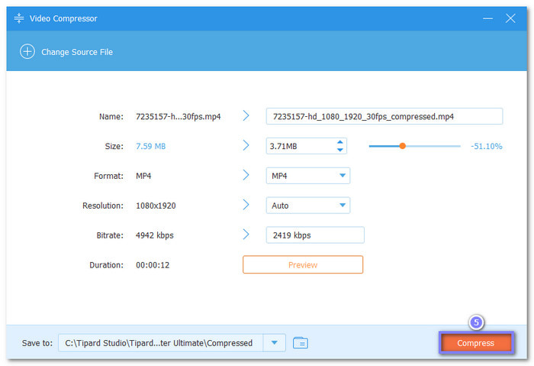Open the output folder icon

[300, 343]
